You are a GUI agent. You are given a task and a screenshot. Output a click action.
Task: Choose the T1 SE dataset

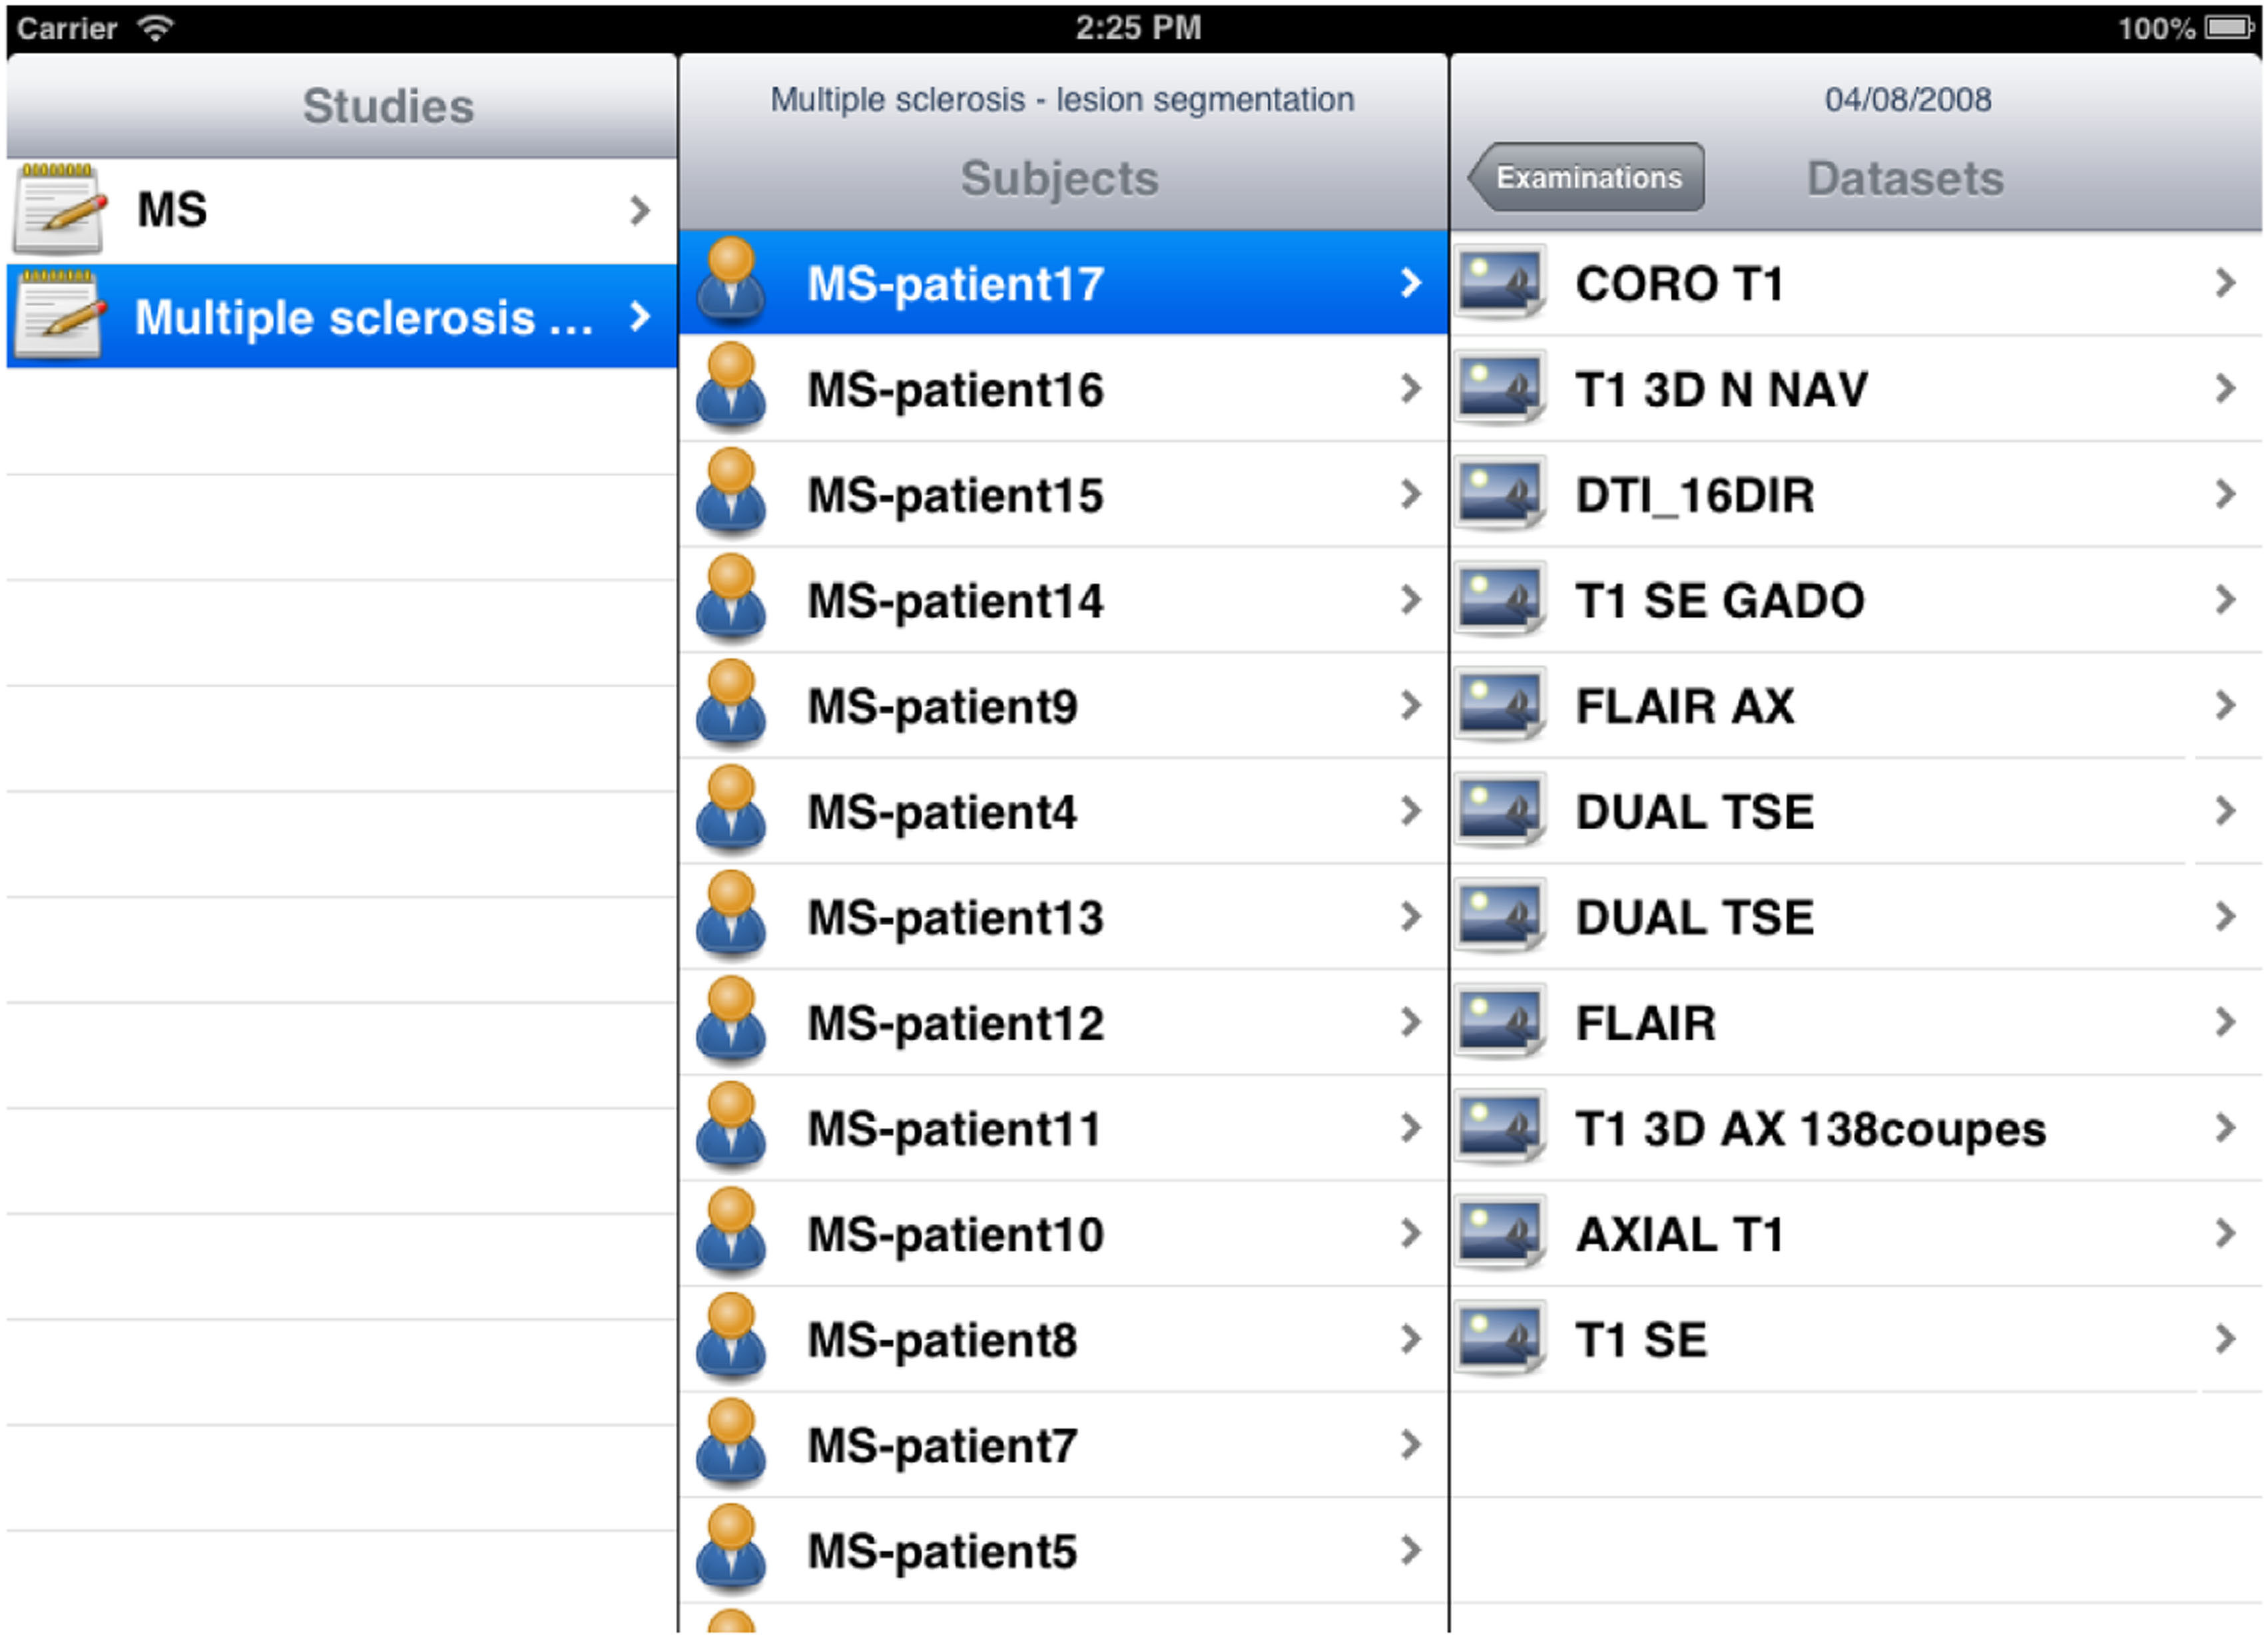point(1641,1339)
